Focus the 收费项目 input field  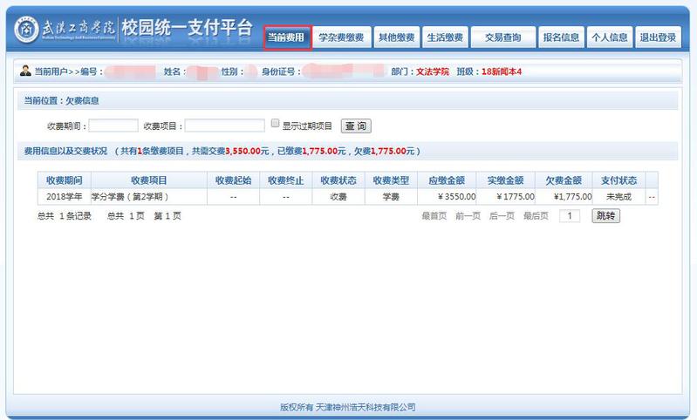[224, 125]
